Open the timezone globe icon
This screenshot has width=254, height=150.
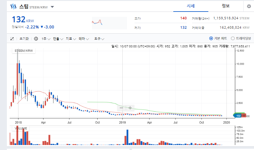[x=36, y=39]
